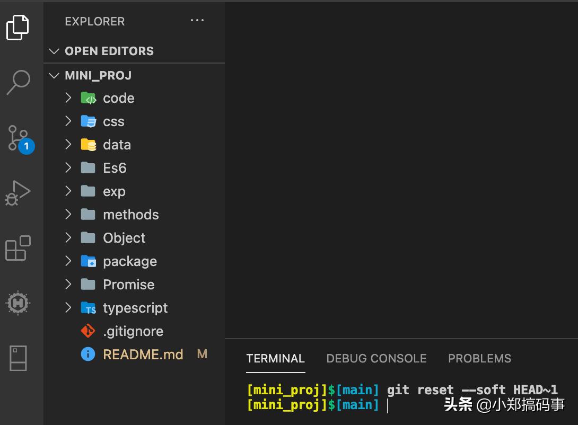Click the source control badge showing 1

point(27,146)
